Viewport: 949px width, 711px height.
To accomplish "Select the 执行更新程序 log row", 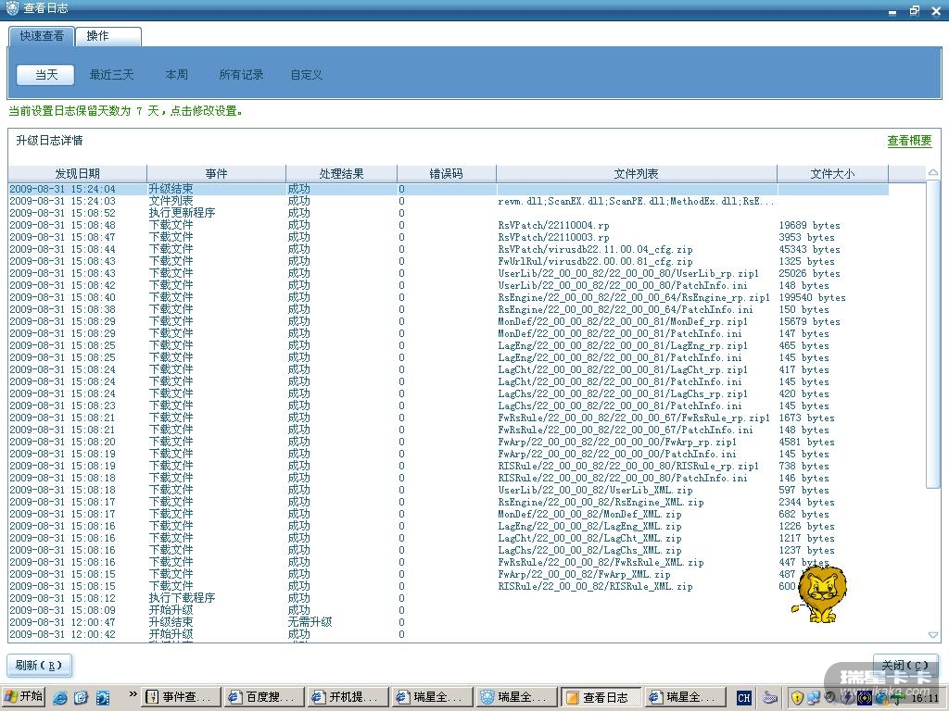I will [x=182, y=213].
